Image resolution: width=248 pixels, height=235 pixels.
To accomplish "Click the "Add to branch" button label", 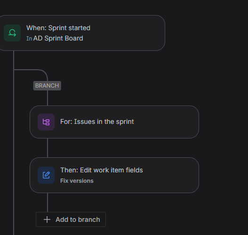I will tap(78, 219).
